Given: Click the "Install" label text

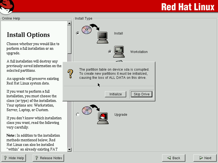Looking at the screenshot, I should (x=119, y=33).
